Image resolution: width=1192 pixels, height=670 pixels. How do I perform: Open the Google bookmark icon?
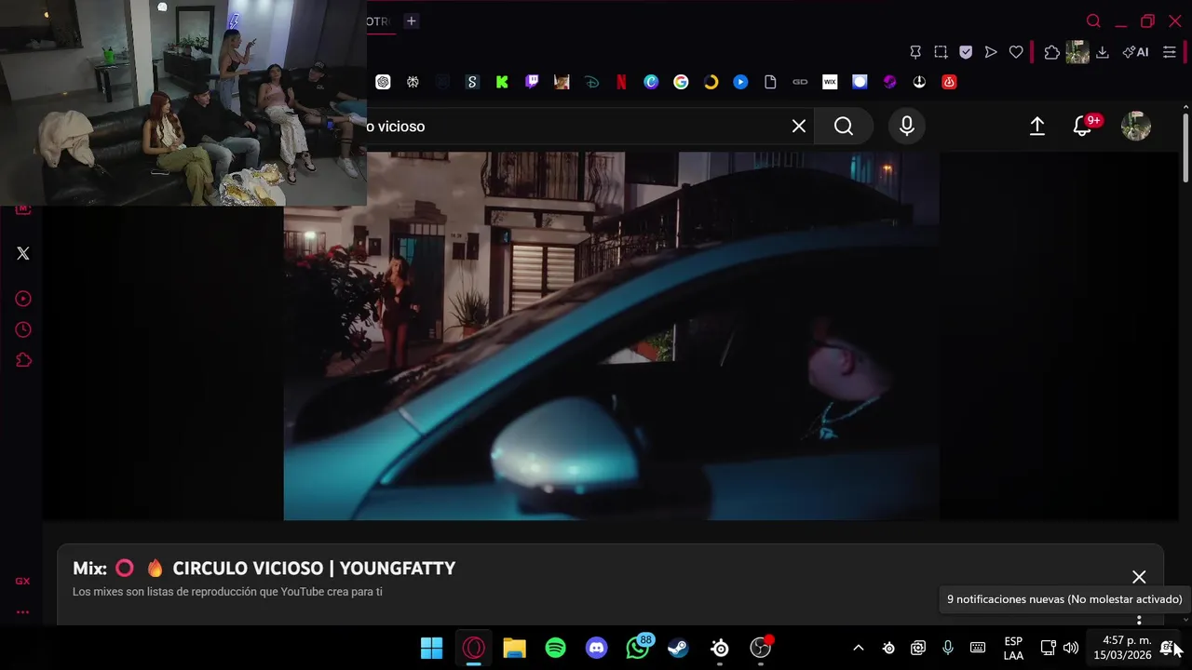pyautogui.click(x=681, y=82)
